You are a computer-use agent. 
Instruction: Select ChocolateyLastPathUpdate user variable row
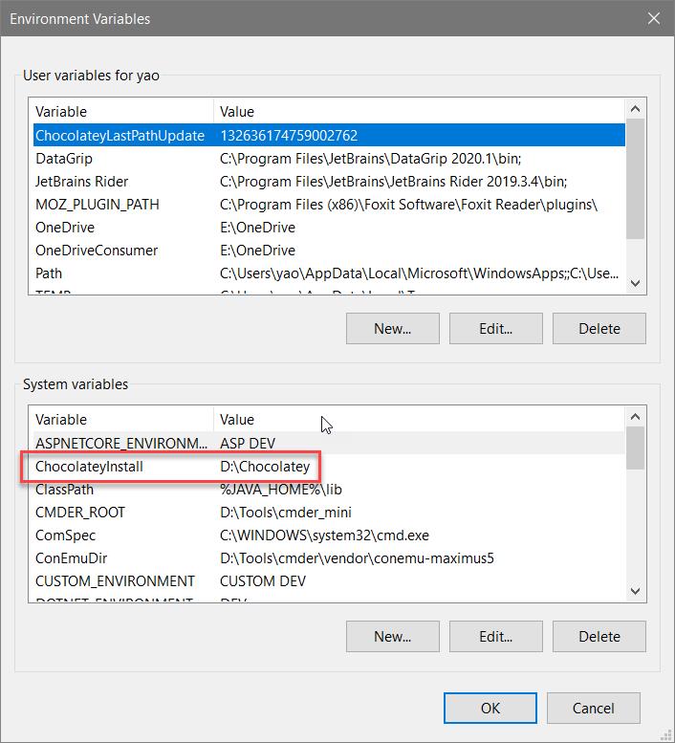pos(120,136)
